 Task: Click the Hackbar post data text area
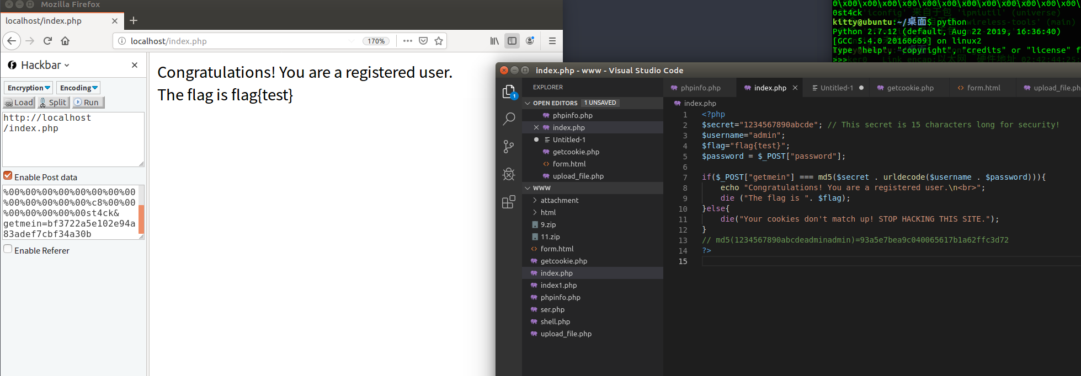[70, 212]
